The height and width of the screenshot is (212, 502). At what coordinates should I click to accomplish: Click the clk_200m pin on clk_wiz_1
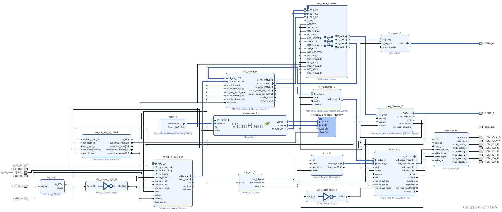pos(59,184)
